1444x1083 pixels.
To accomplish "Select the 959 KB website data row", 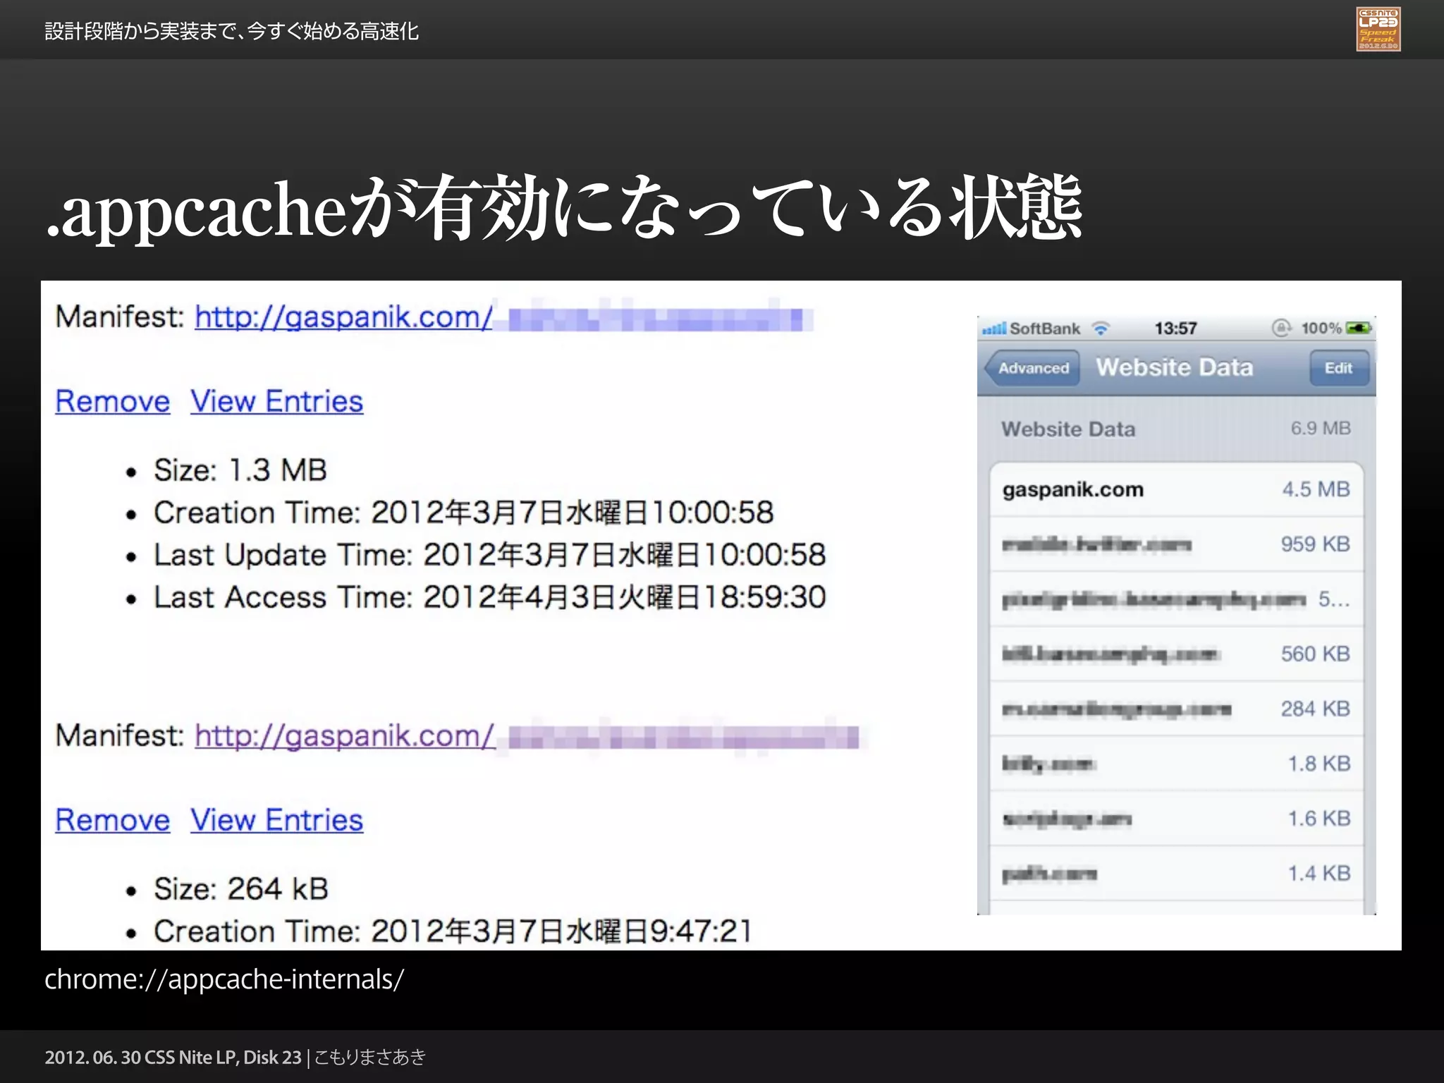I will 1176,544.
